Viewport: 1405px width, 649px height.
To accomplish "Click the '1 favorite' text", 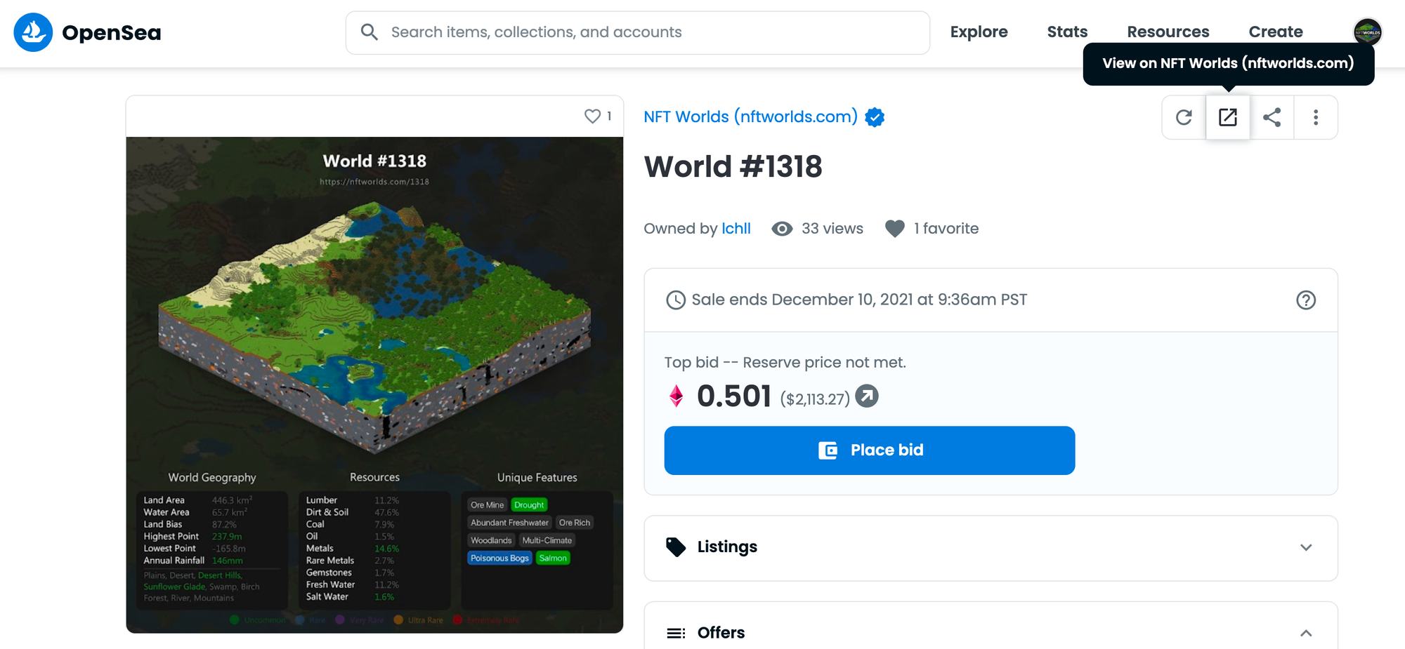I will pyautogui.click(x=946, y=229).
